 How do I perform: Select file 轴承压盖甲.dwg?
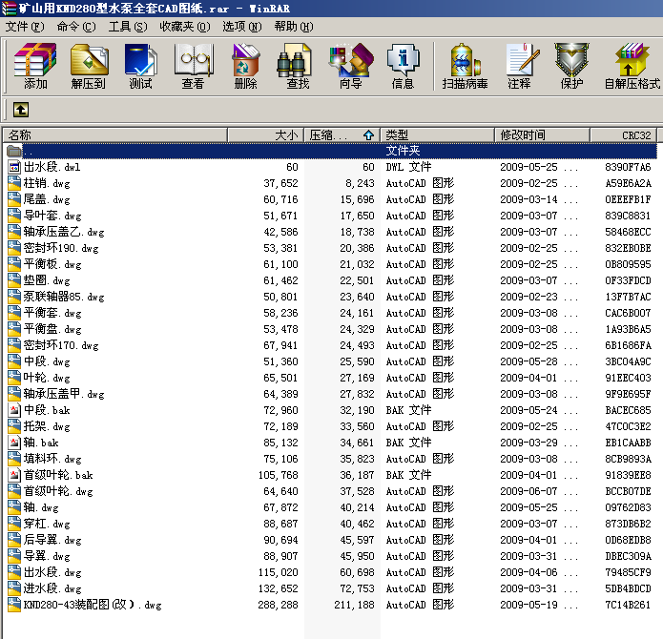click(64, 394)
